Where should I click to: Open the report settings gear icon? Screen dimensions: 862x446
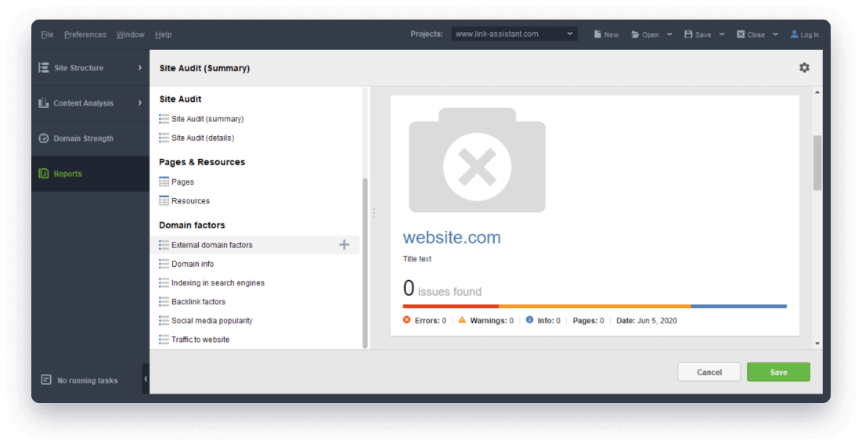pos(804,67)
